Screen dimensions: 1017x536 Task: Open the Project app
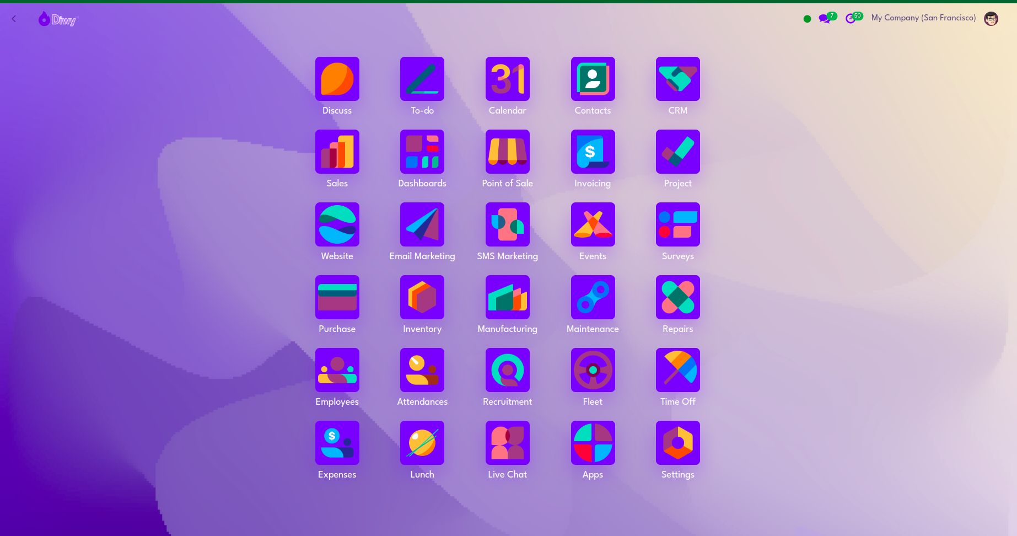pos(678,152)
